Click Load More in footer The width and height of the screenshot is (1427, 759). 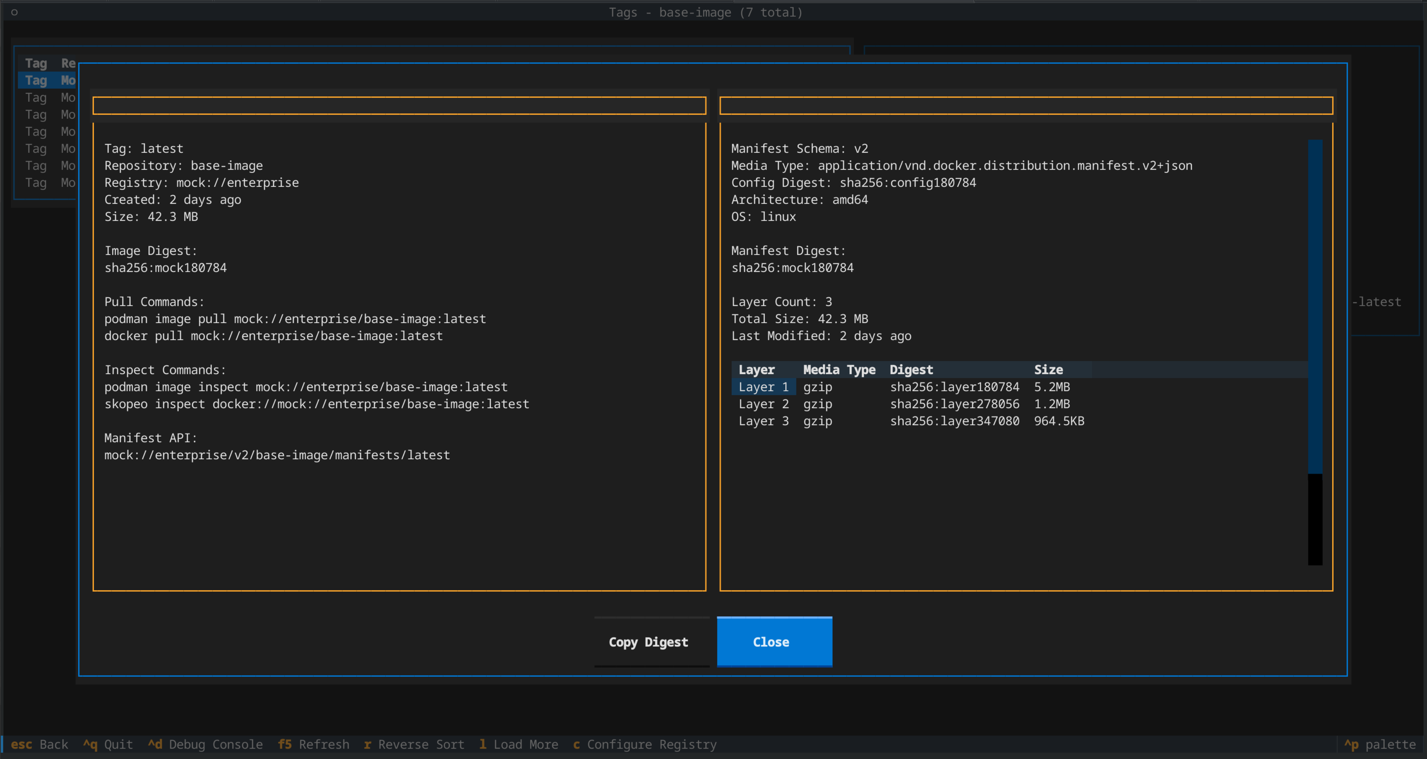pos(519,744)
